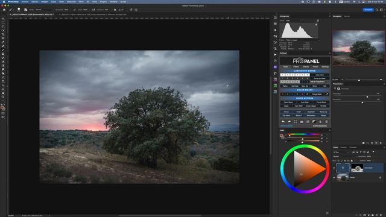This screenshot has width=386, height=217.
Task: Click the Pro Panel trash icon
Action: [x=326, y=122]
